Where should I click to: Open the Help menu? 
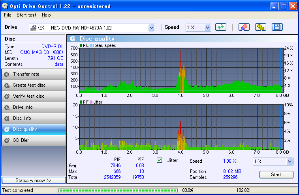pyautogui.click(x=46, y=15)
